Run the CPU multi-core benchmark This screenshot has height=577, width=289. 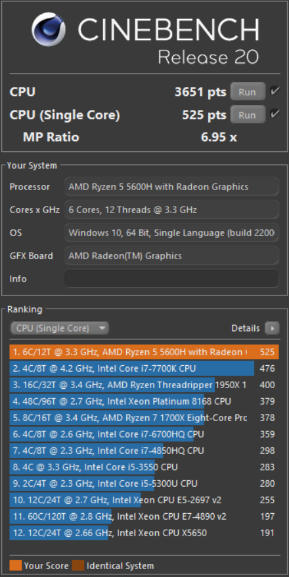[x=248, y=91]
